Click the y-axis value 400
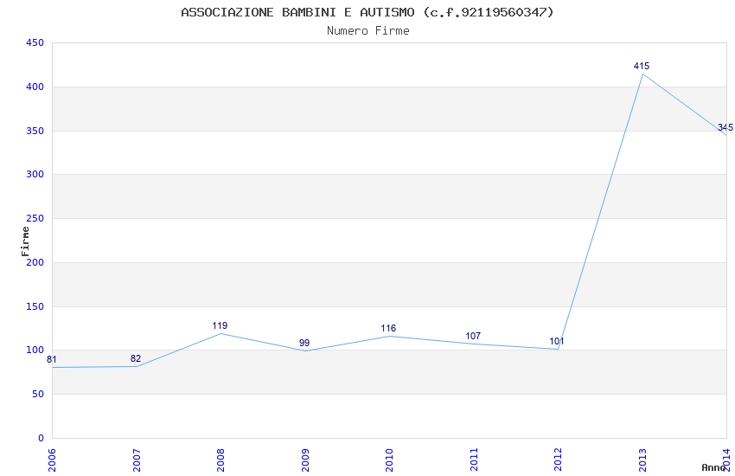Viewport: 735px width, 476px height. point(35,87)
